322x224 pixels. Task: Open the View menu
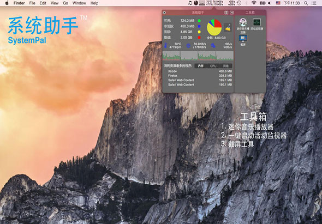tap(55, 3)
